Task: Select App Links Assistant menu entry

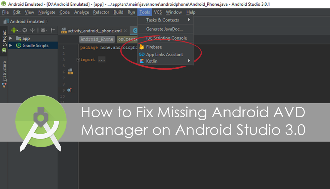Action: coord(165,55)
